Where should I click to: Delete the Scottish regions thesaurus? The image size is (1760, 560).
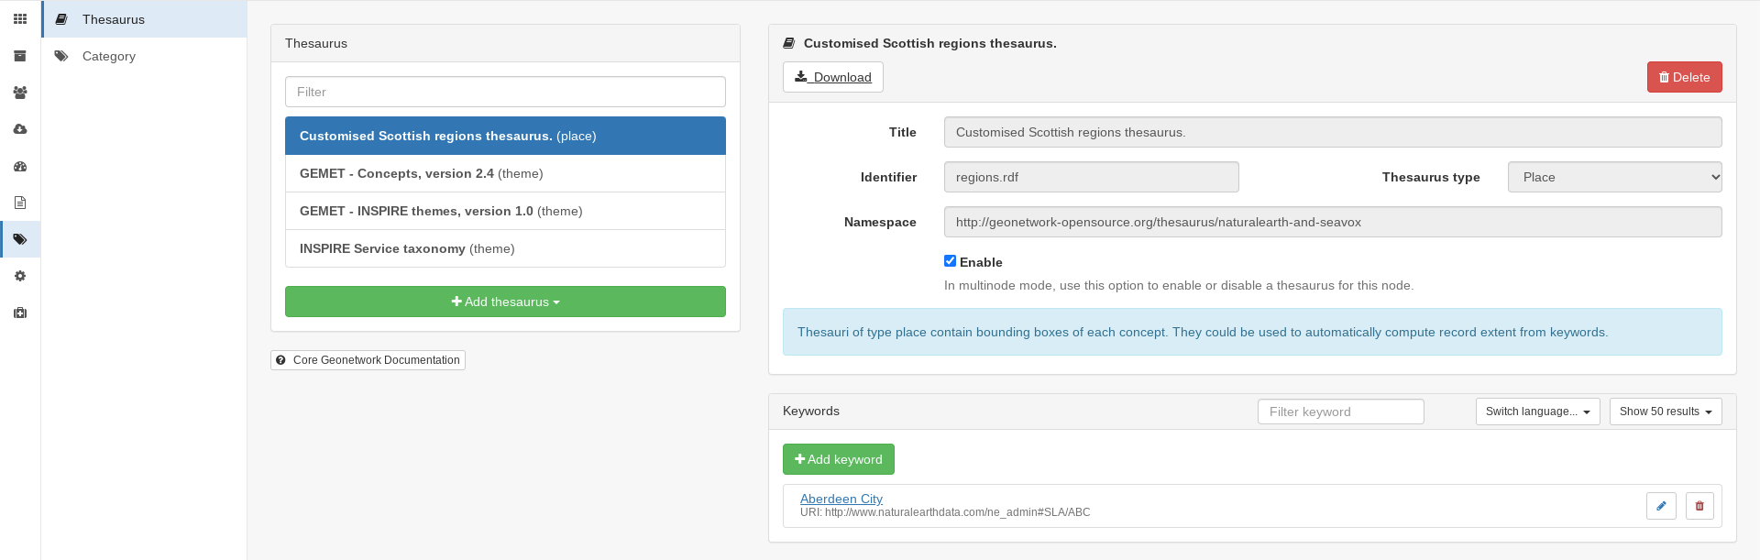click(x=1684, y=77)
